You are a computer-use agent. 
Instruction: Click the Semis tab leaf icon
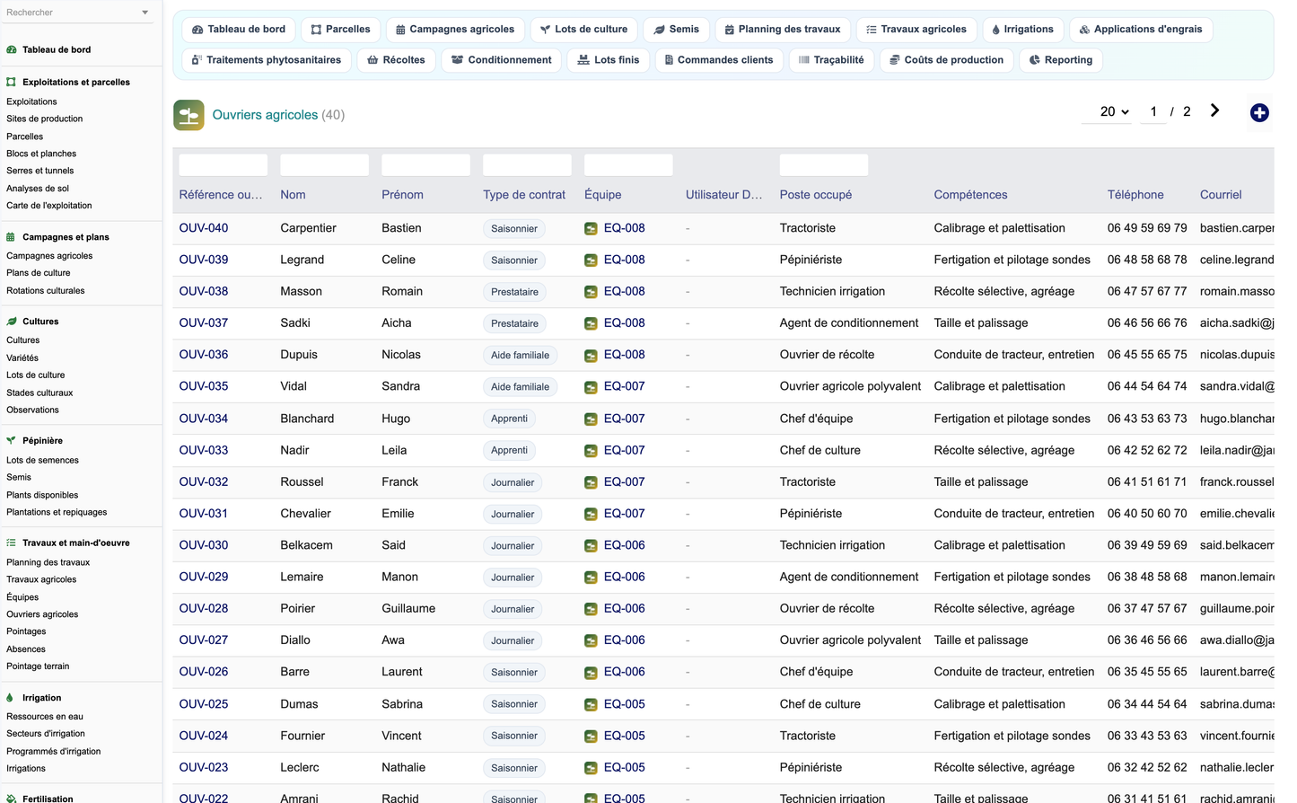tap(660, 30)
